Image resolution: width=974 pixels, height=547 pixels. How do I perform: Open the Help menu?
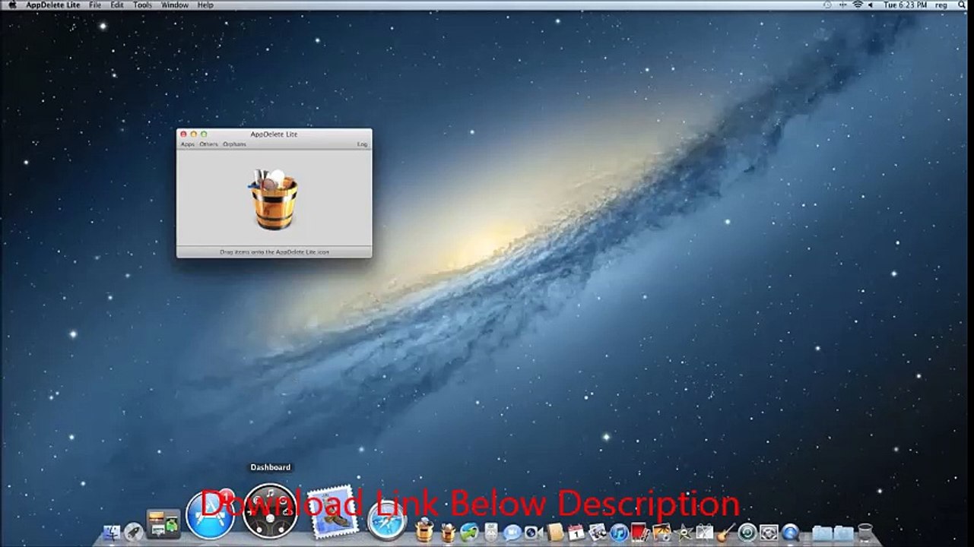[205, 5]
